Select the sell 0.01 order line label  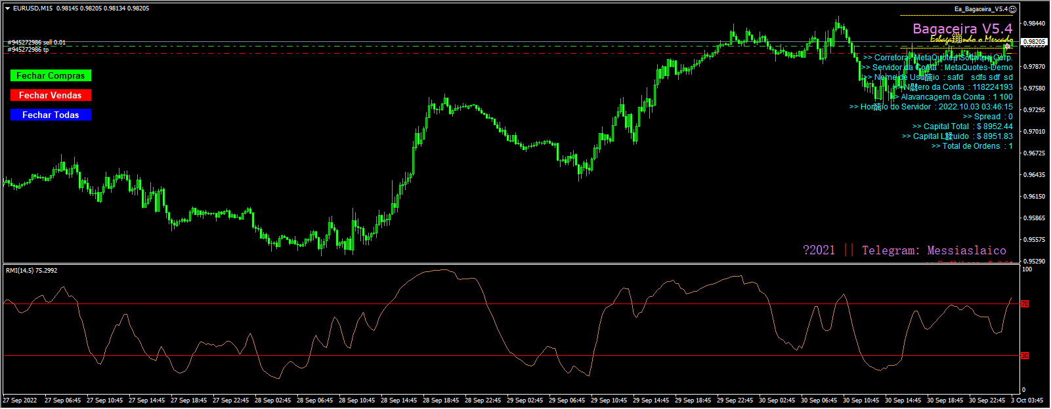point(37,43)
